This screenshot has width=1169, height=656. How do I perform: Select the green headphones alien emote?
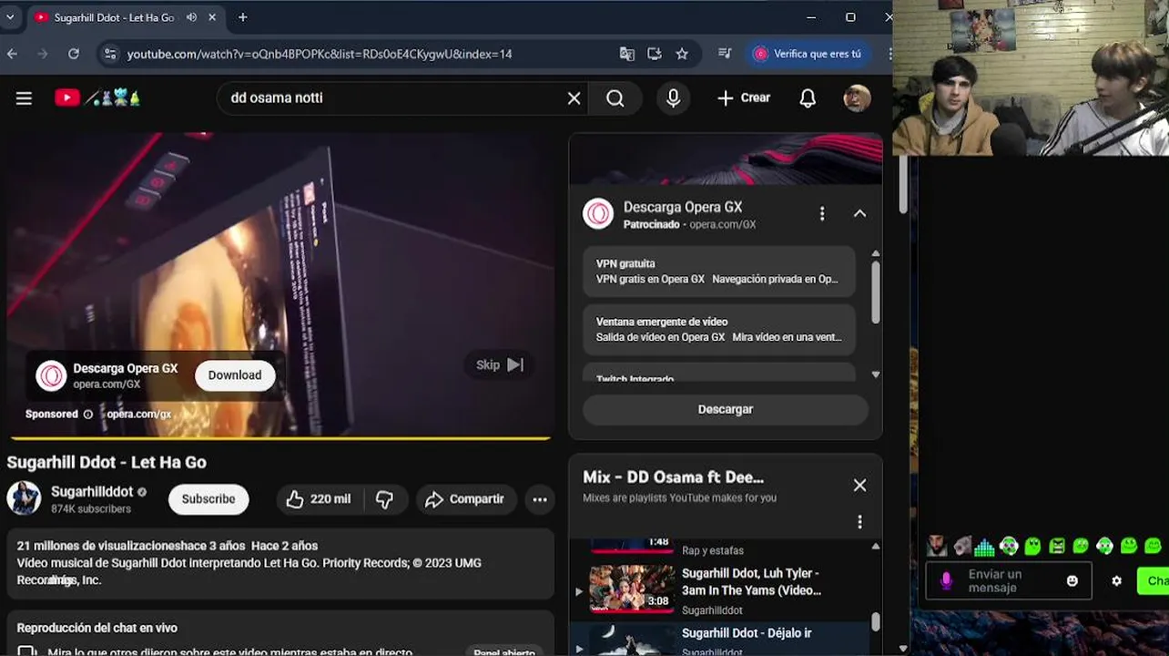point(1009,547)
